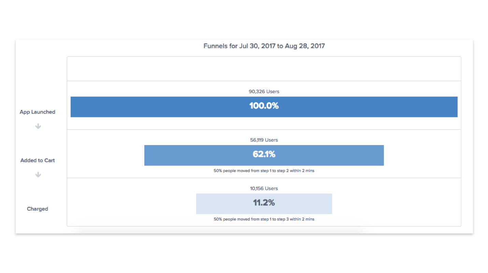Click the 10,156 Users count
Screen dimensions: 488x273
[264, 188]
